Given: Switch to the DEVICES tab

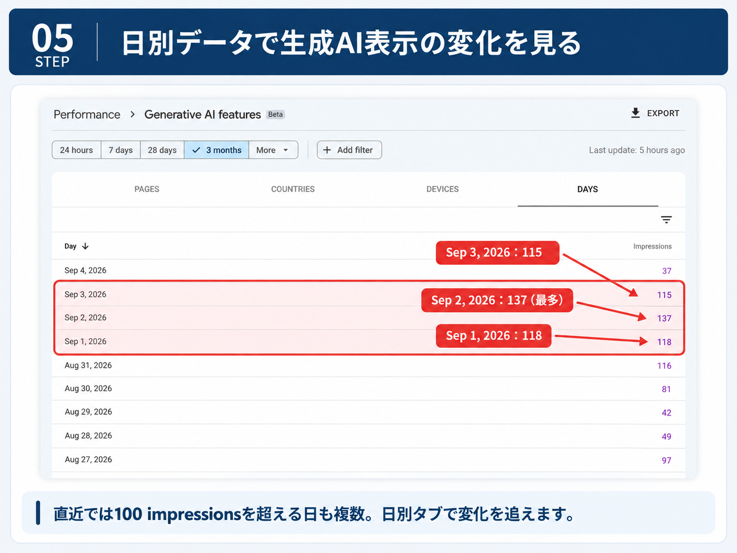Looking at the screenshot, I should (442, 189).
